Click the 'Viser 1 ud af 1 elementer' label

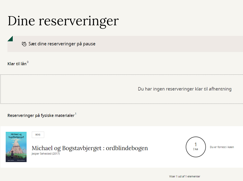point(184,176)
